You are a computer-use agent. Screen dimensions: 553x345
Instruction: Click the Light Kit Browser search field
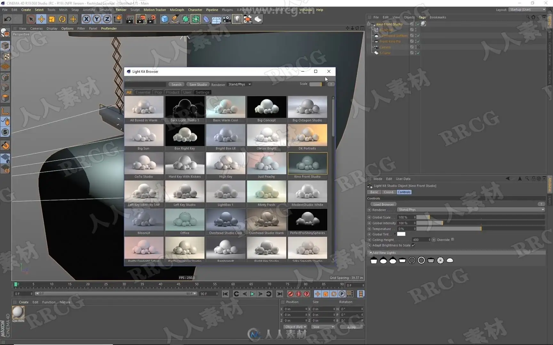pos(146,85)
